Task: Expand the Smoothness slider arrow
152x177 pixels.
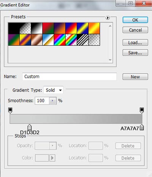Action: pyautogui.click(x=53, y=101)
